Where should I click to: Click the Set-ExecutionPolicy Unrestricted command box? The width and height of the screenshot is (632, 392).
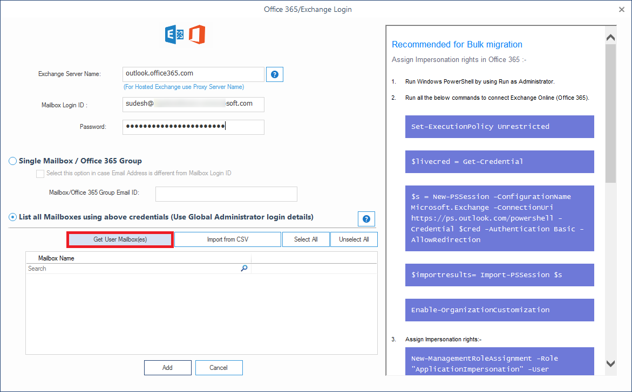(499, 127)
